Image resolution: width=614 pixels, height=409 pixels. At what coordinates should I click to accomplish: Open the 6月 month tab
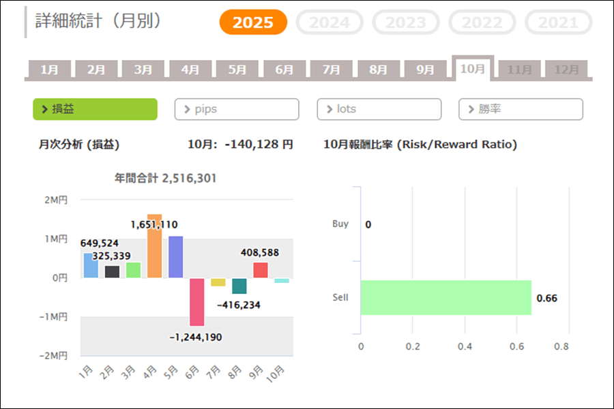tap(284, 70)
